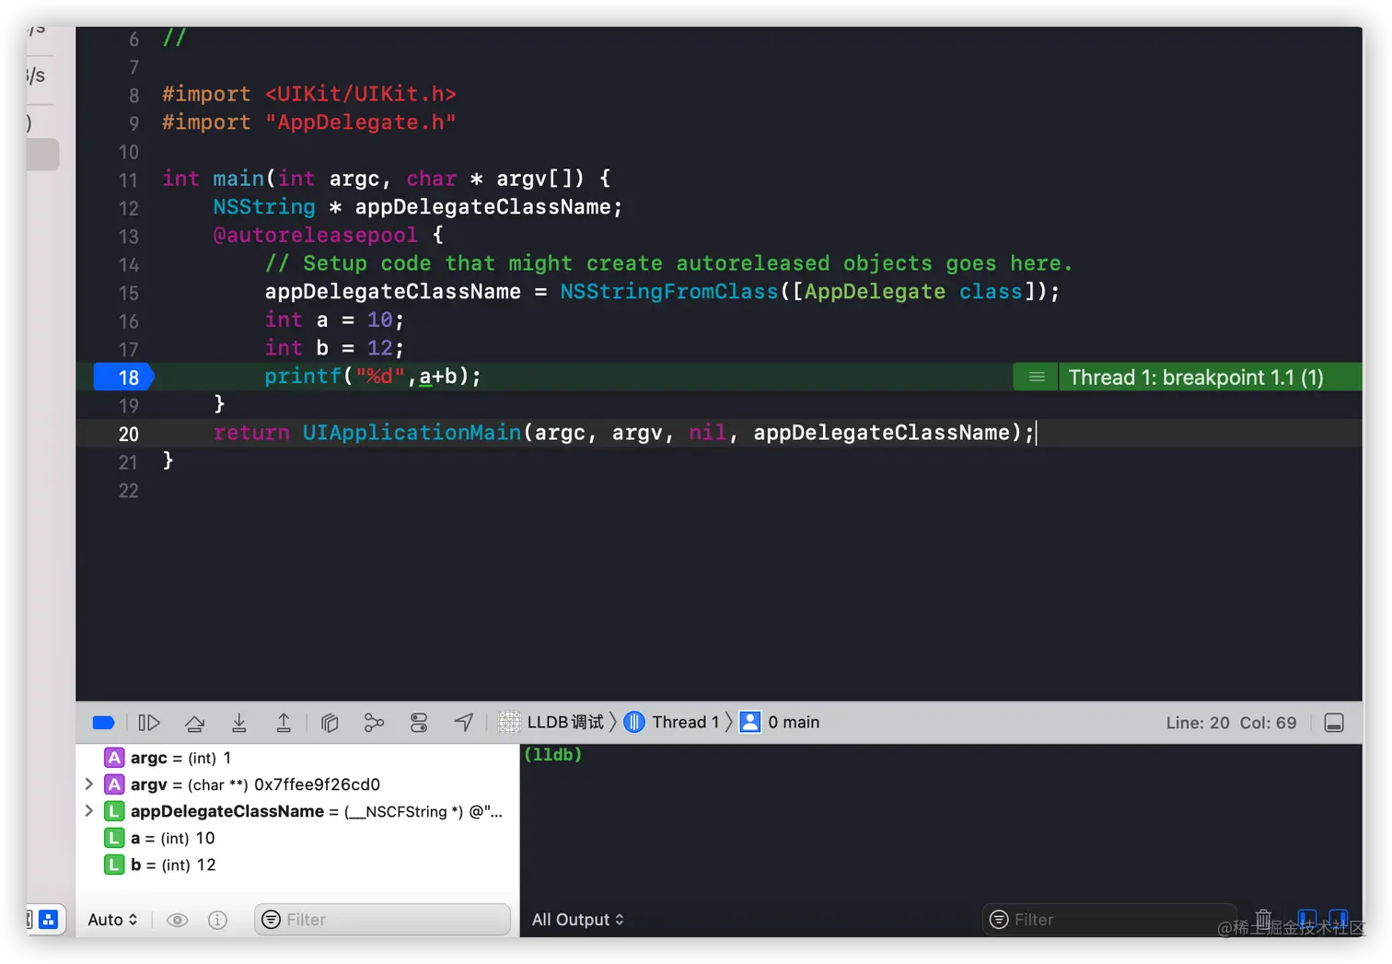Hide the debug area with the panel button
This screenshot has height=964, width=1392.
point(1334,723)
